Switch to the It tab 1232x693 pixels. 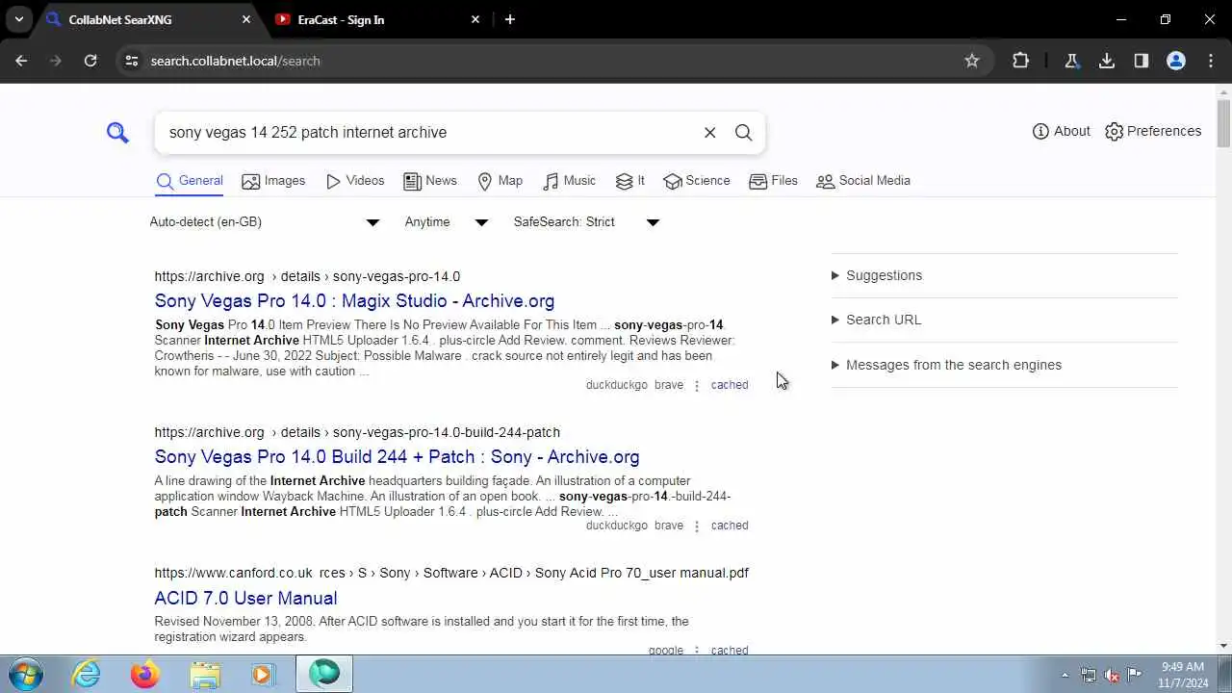[x=630, y=181]
